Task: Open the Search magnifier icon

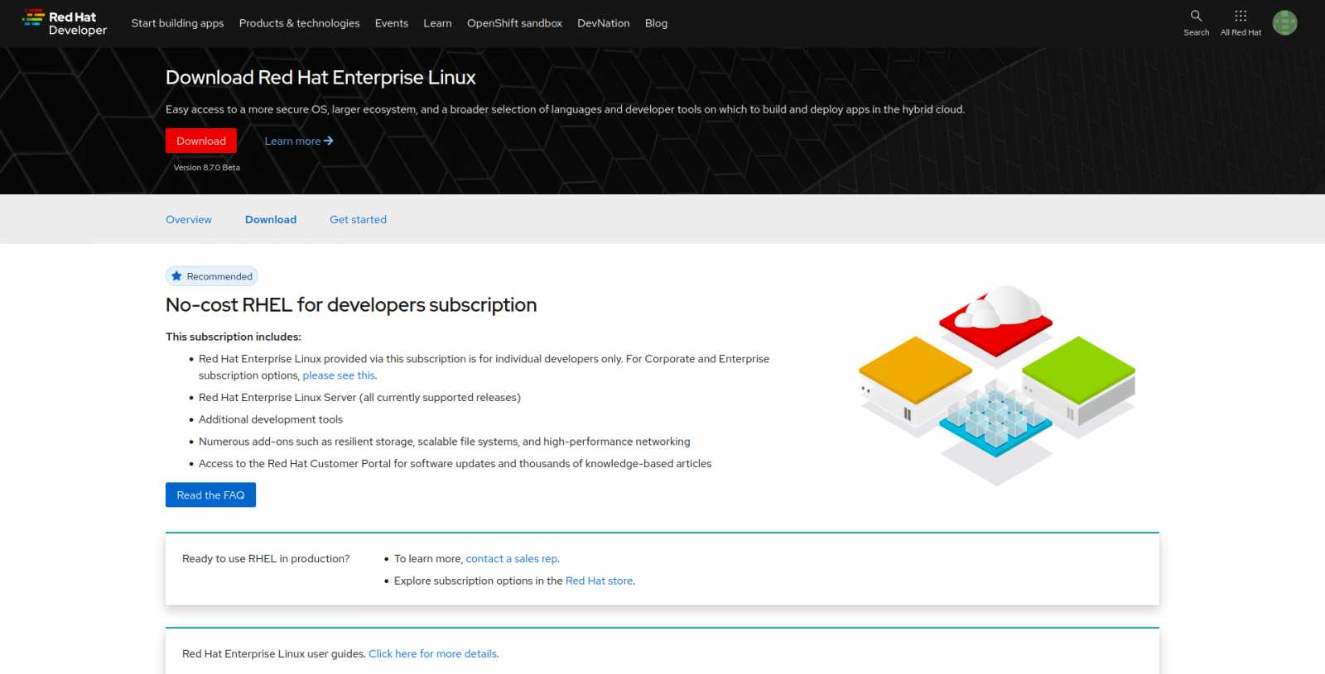Action: click(1196, 16)
